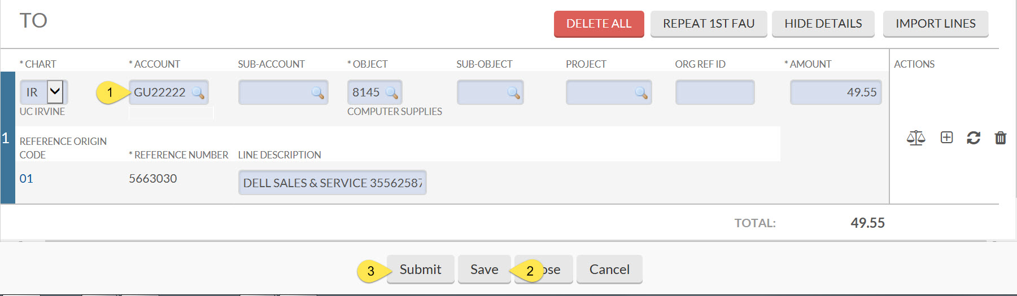This screenshot has width=1017, height=296.
Task: Click the Org Ref ID input field
Action: tap(715, 92)
